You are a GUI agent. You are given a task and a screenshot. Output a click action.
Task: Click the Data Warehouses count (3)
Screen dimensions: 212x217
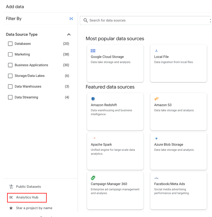pyautogui.click(x=67, y=87)
